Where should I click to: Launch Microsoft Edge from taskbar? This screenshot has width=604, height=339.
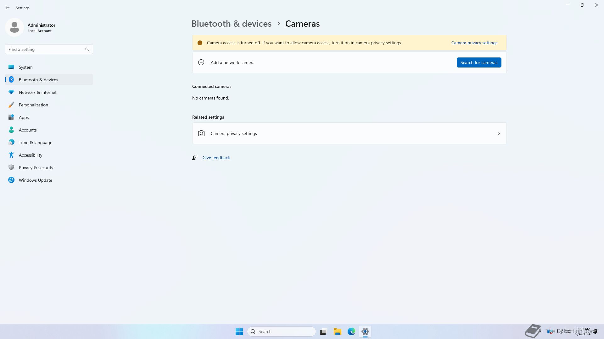click(x=351, y=331)
